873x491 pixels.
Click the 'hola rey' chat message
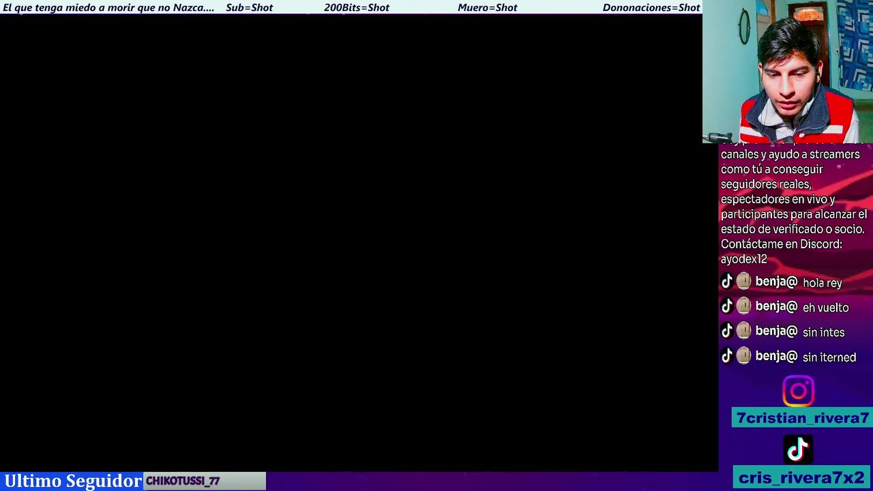point(822,283)
